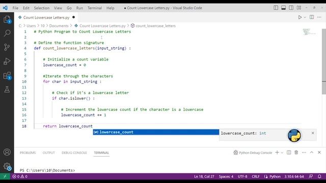Change line endings via CRLF
This screenshot has height=183, width=326.
(256, 176)
